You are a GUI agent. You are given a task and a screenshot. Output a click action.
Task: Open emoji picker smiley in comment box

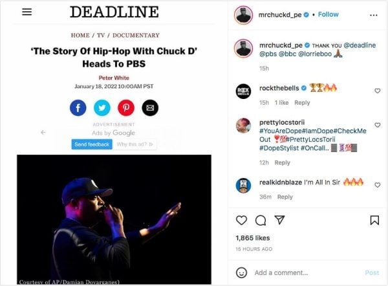pos(241,272)
